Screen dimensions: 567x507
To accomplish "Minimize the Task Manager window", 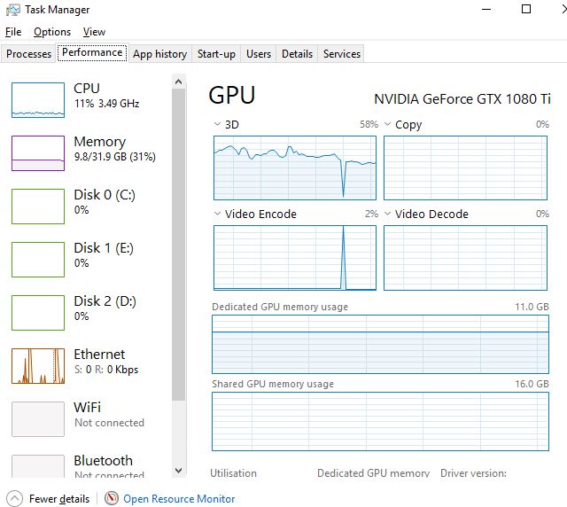I will 486,10.
